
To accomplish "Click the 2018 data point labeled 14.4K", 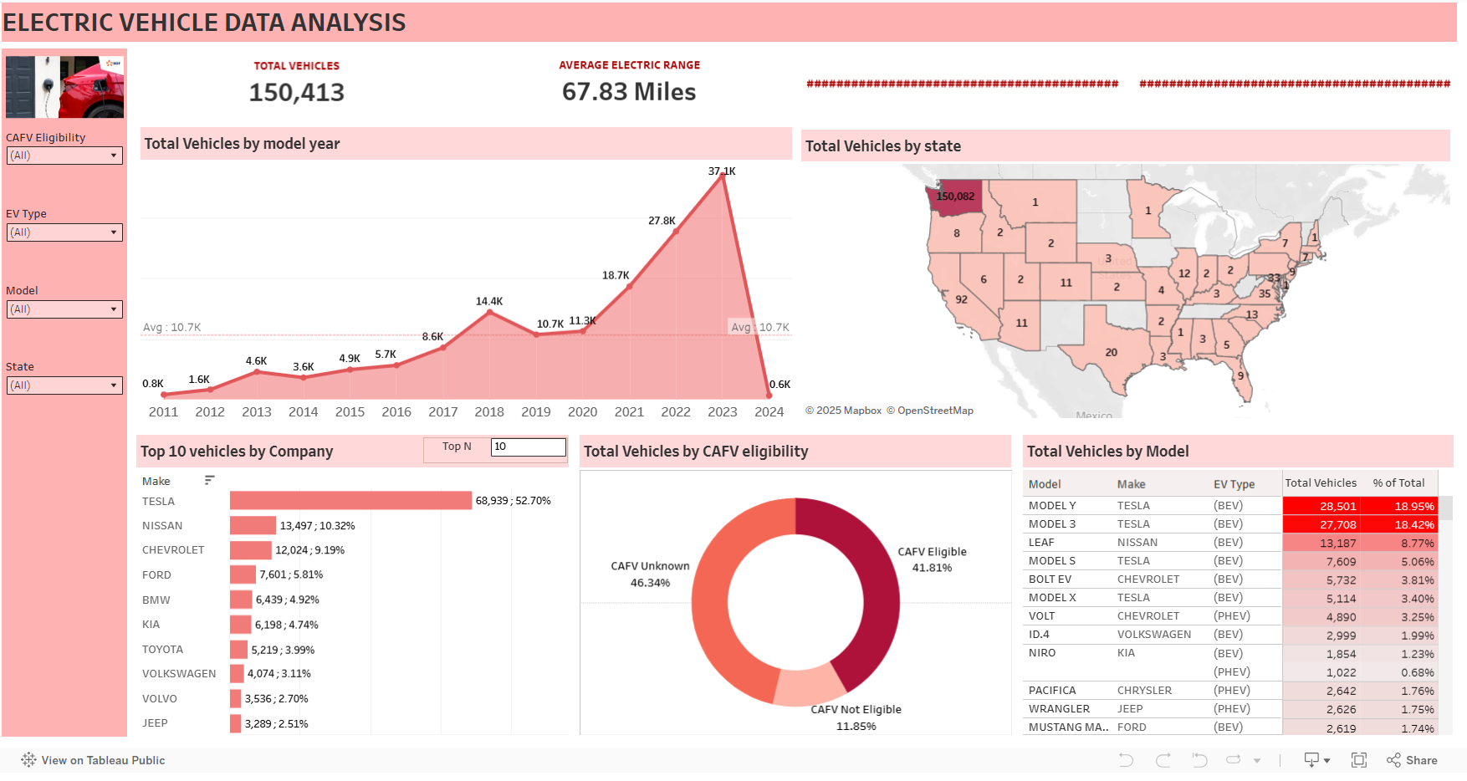I will click(489, 312).
